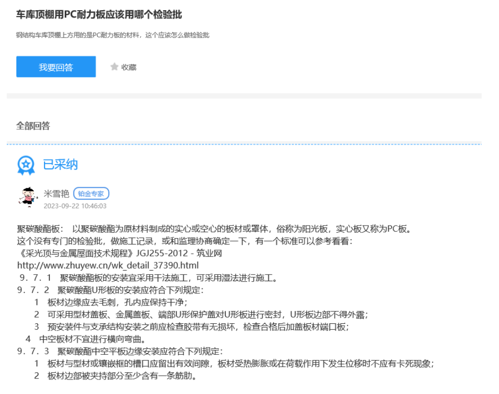Click the accepted-answer medal icon

pyautogui.click(x=26, y=165)
